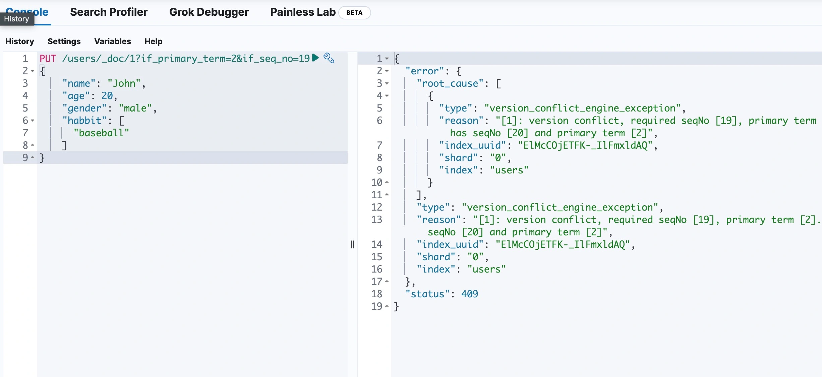This screenshot has height=377, width=822.
Task: Collapse the habbit array fold arrow
Action: point(33,121)
